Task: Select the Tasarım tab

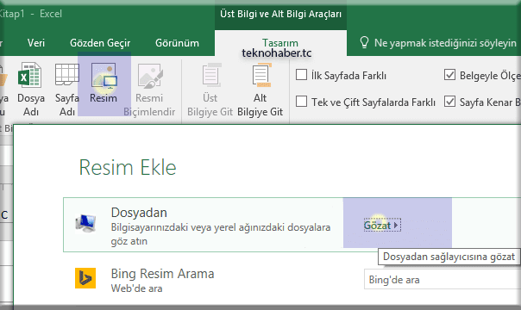Action: (x=280, y=43)
